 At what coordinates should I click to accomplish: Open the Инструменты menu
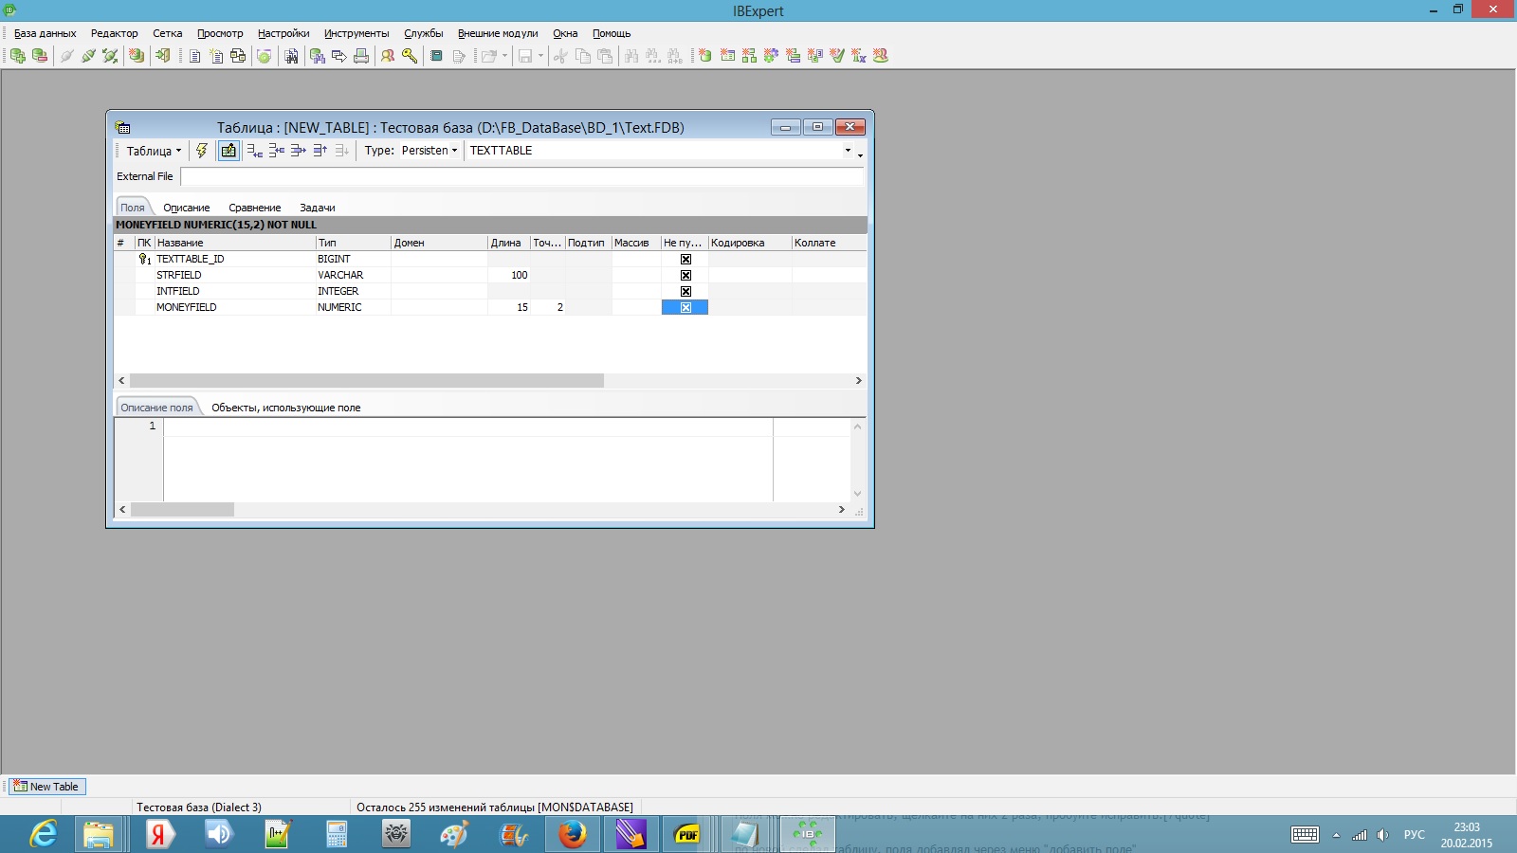pyautogui.click(x=356, y=33)
